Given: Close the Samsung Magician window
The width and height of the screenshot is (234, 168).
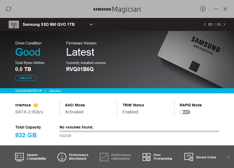Looking at the screenshot, I should [225, 9].
